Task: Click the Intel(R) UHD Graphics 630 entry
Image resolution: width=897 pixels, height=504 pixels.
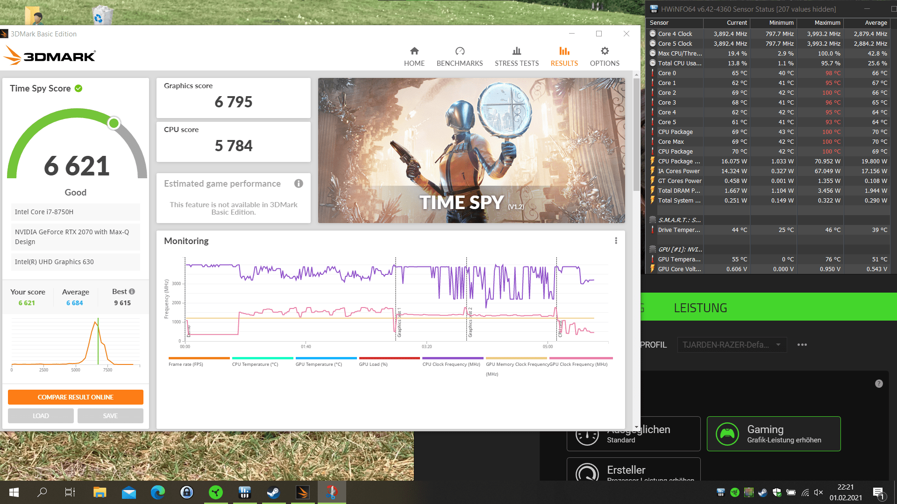Action: tap(76, 262)
